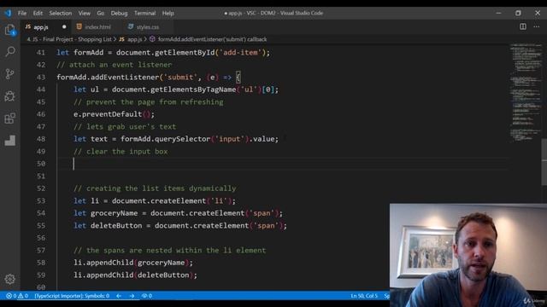Click 'li.appendChild(groceryName)' on line 58
547x307 pixels.
131,263
